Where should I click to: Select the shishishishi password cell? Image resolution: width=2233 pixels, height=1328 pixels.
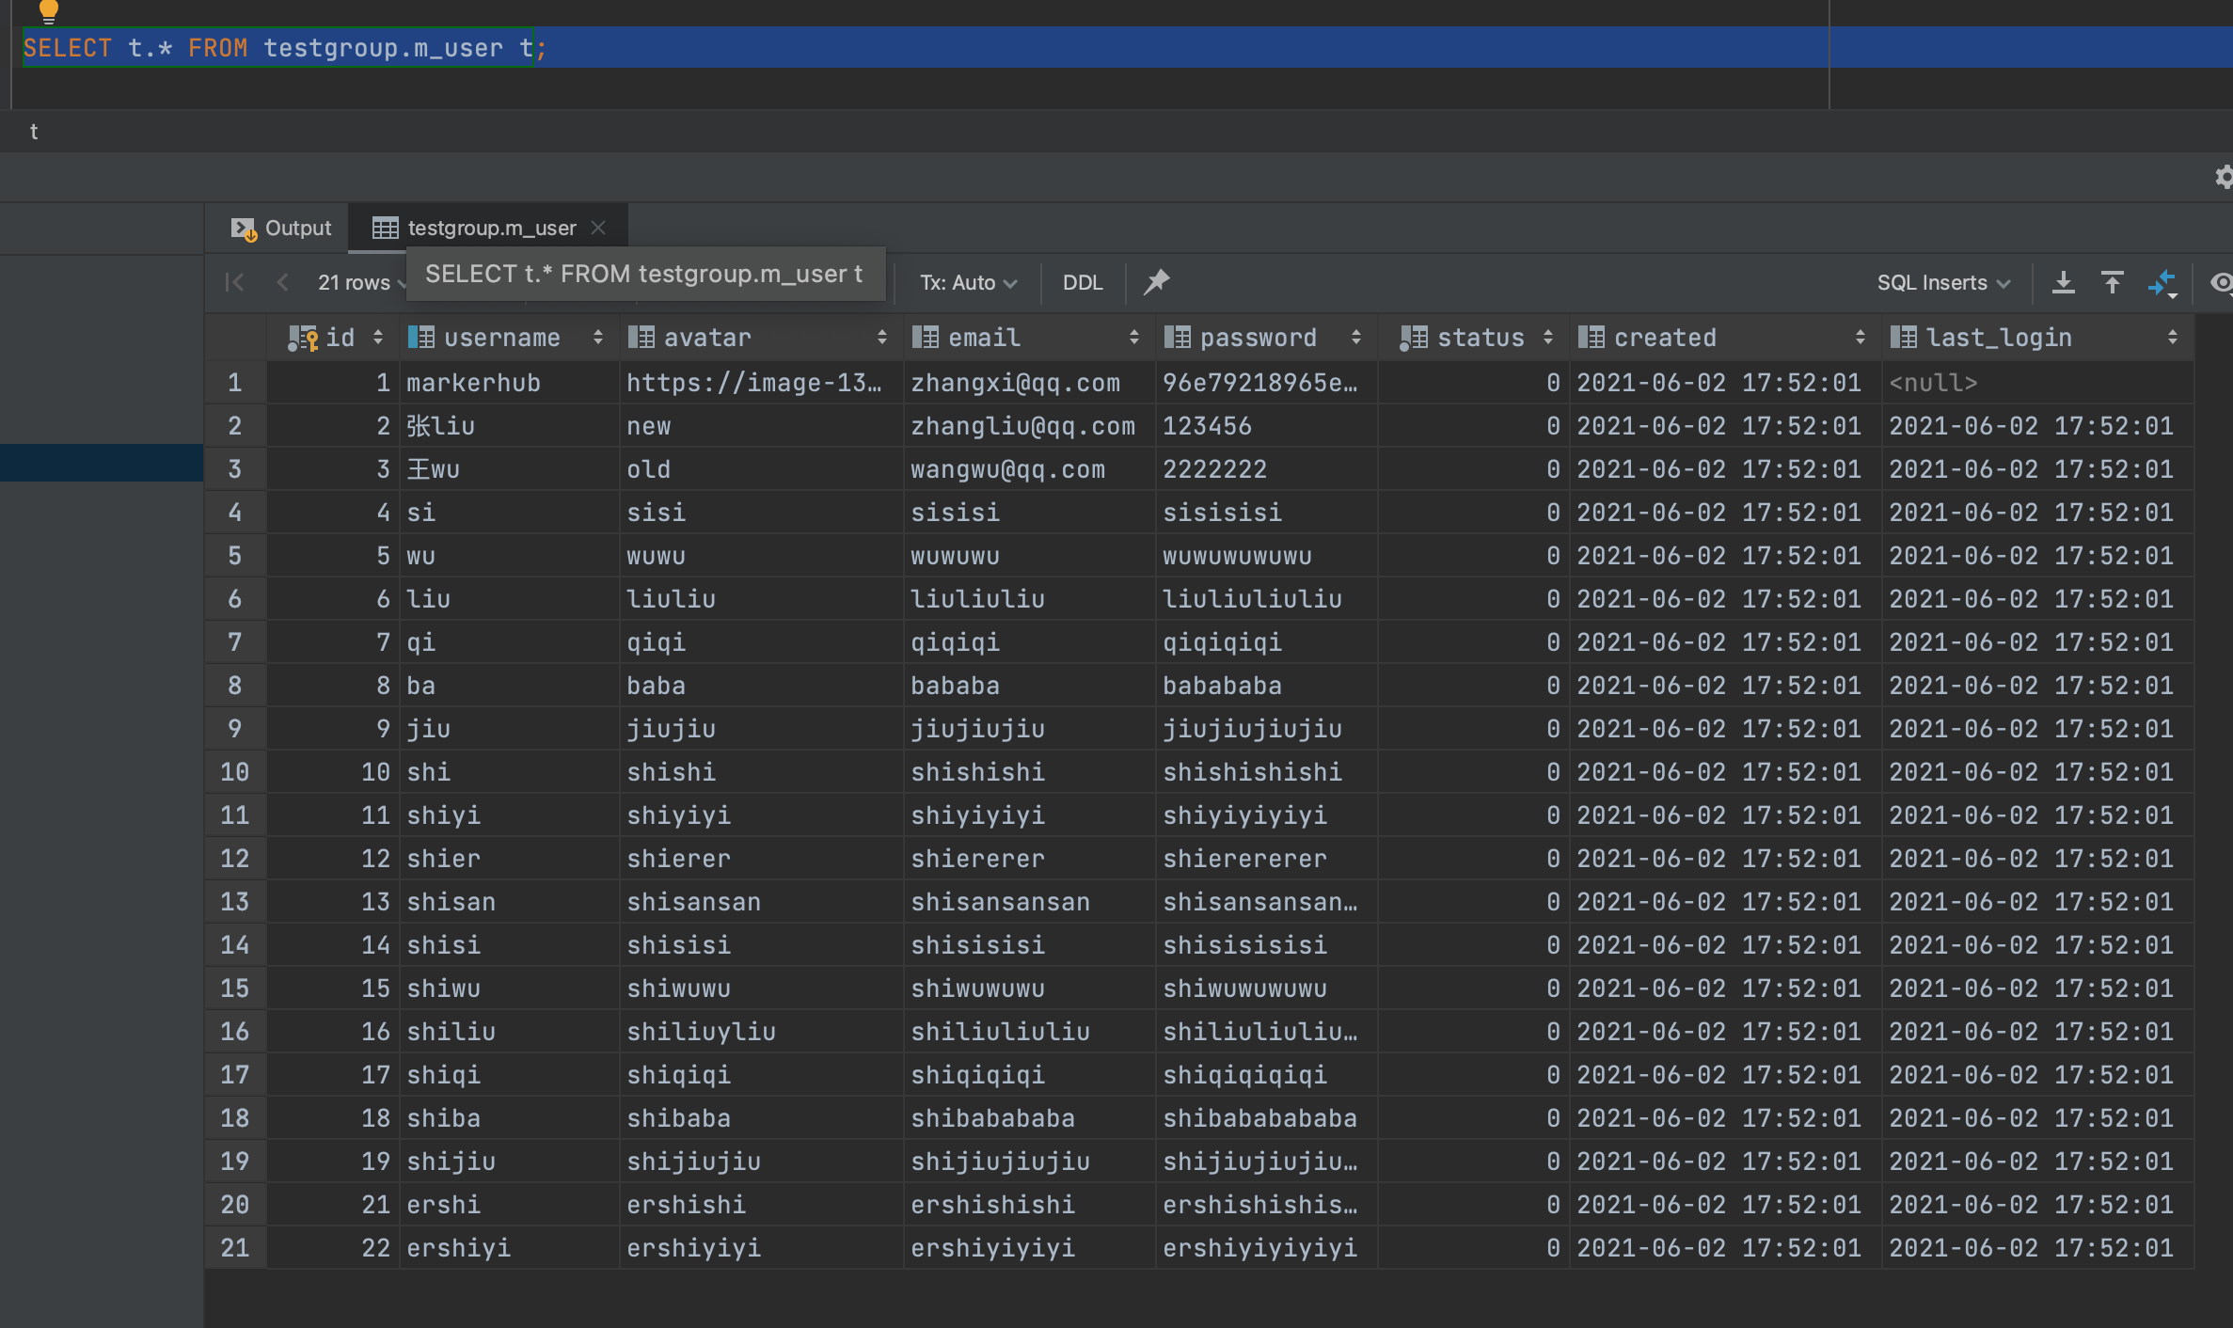[x=1266, y=772]
